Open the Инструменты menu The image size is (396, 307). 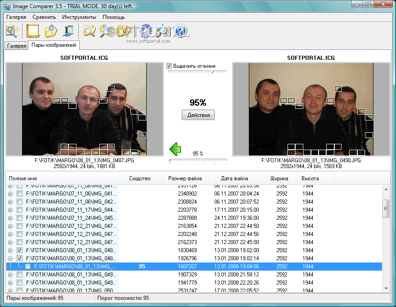click(x=79, y=17)
